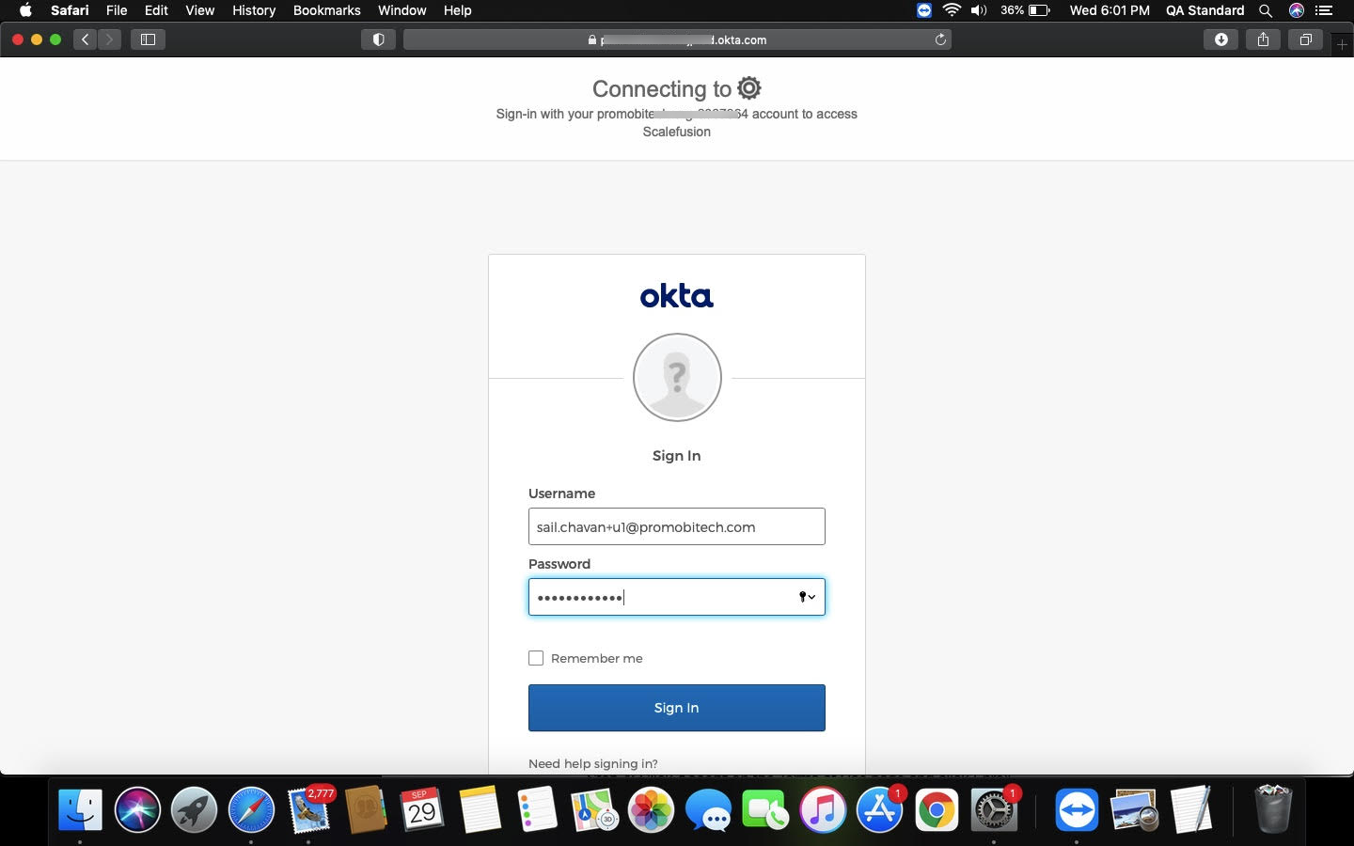Open the Trash in Dock
This screenshot has width=1354, height=846.
pos(1273,809)
